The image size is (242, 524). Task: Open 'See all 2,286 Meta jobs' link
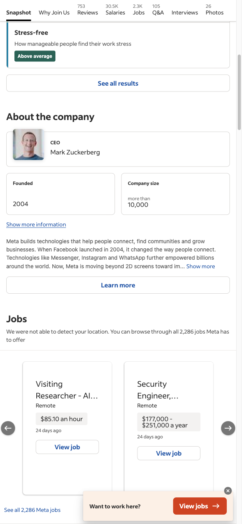(x=32, y=510)
